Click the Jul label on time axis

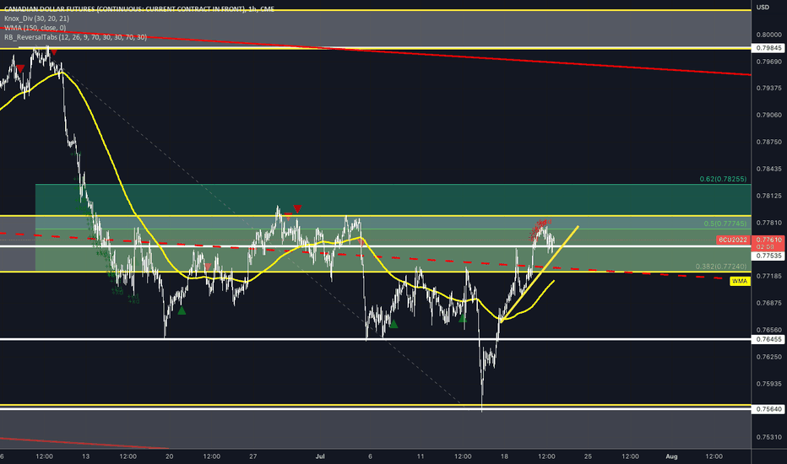(x=320, y=456)
